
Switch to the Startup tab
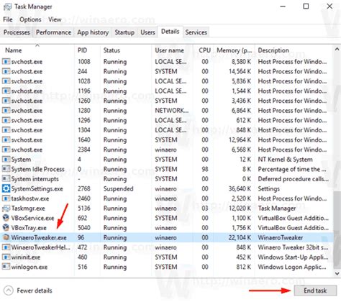(124, 32)
